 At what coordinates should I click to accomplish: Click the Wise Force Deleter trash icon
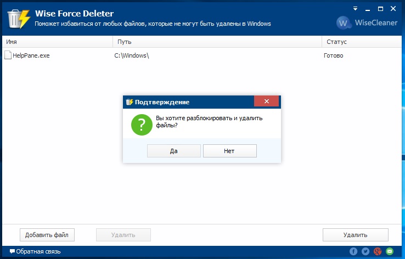[x=19, y=19]
